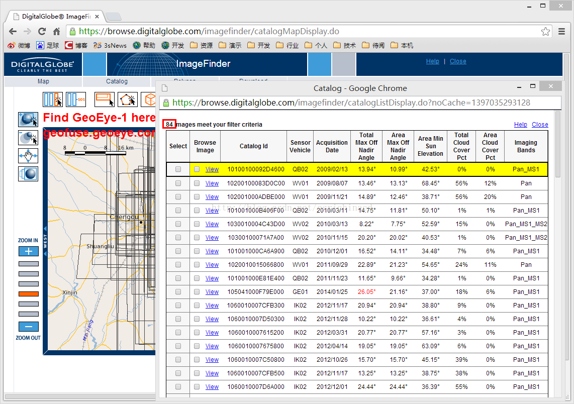Select the topmost zoom level bar
The width and height of the screenshot is (574, 404).
pyautogui.click(x=29, y=264)
